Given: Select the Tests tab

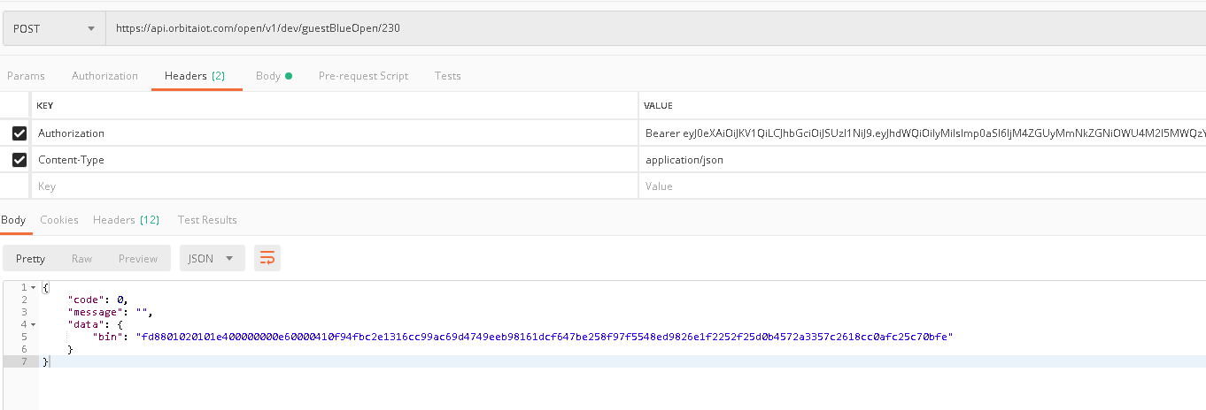Looking at the screenshot, I should [447, 76].
